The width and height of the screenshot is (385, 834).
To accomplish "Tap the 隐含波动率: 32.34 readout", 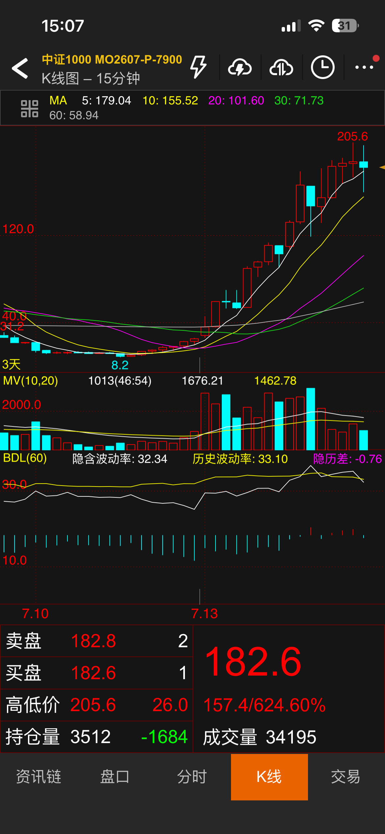I will coord(120,459).
